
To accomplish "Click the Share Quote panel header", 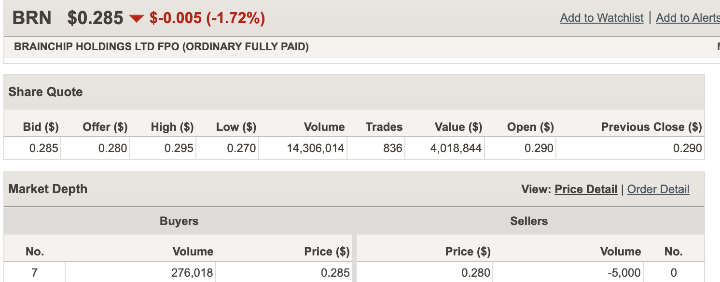I will 45,92.
